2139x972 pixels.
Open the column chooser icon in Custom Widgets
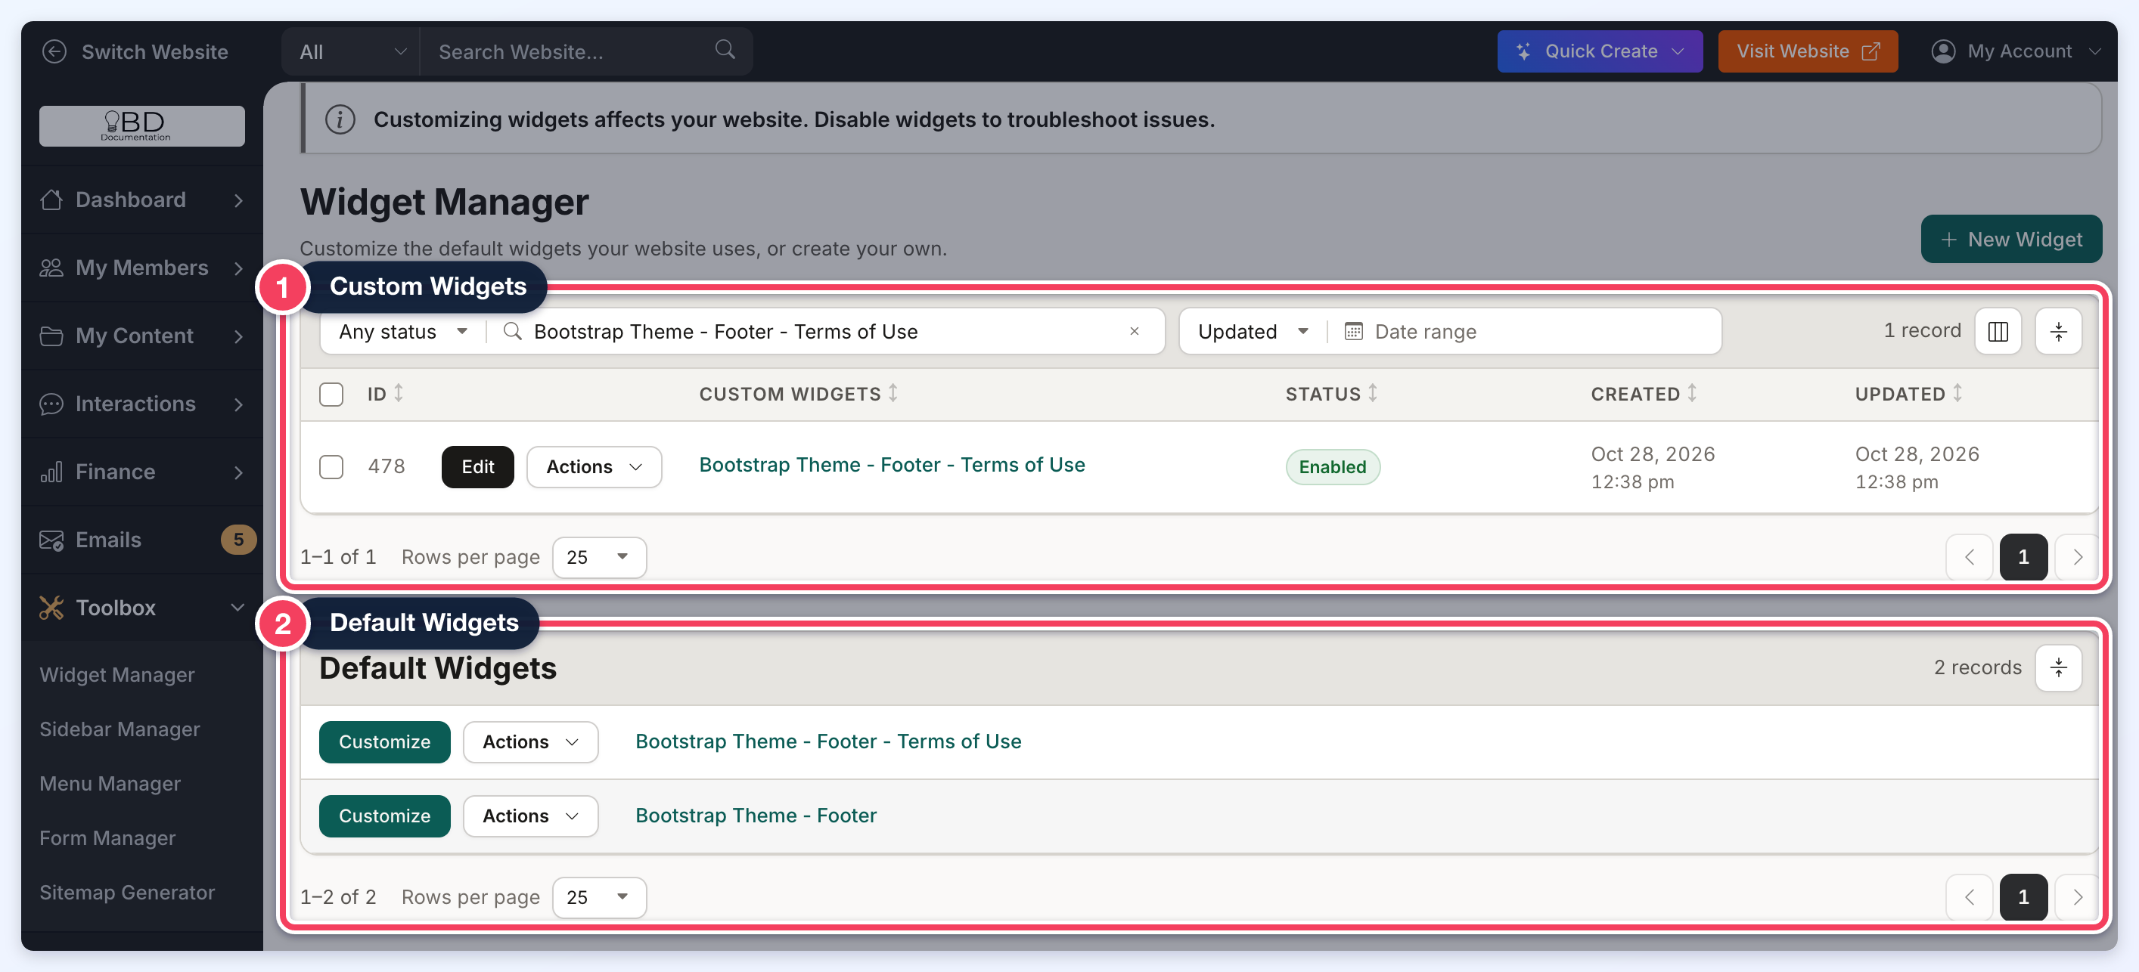click(1998, 332)
